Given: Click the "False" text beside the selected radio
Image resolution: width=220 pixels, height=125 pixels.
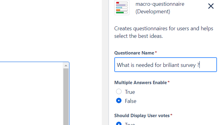Looking at the screenshot, I should coord(131,101).
